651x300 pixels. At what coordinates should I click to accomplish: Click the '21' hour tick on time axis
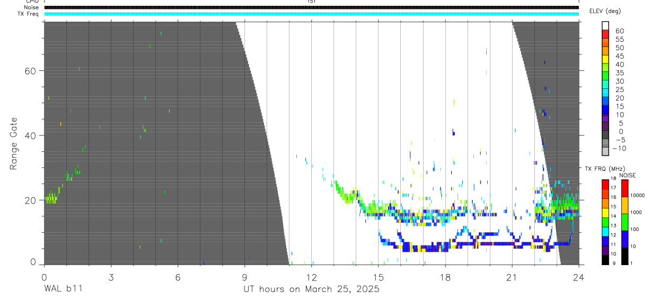point(512,277)
